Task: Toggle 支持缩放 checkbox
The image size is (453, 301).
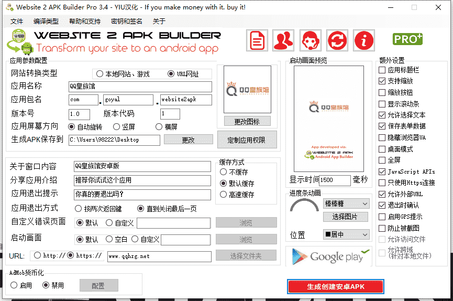Action: tap(382, 81)
